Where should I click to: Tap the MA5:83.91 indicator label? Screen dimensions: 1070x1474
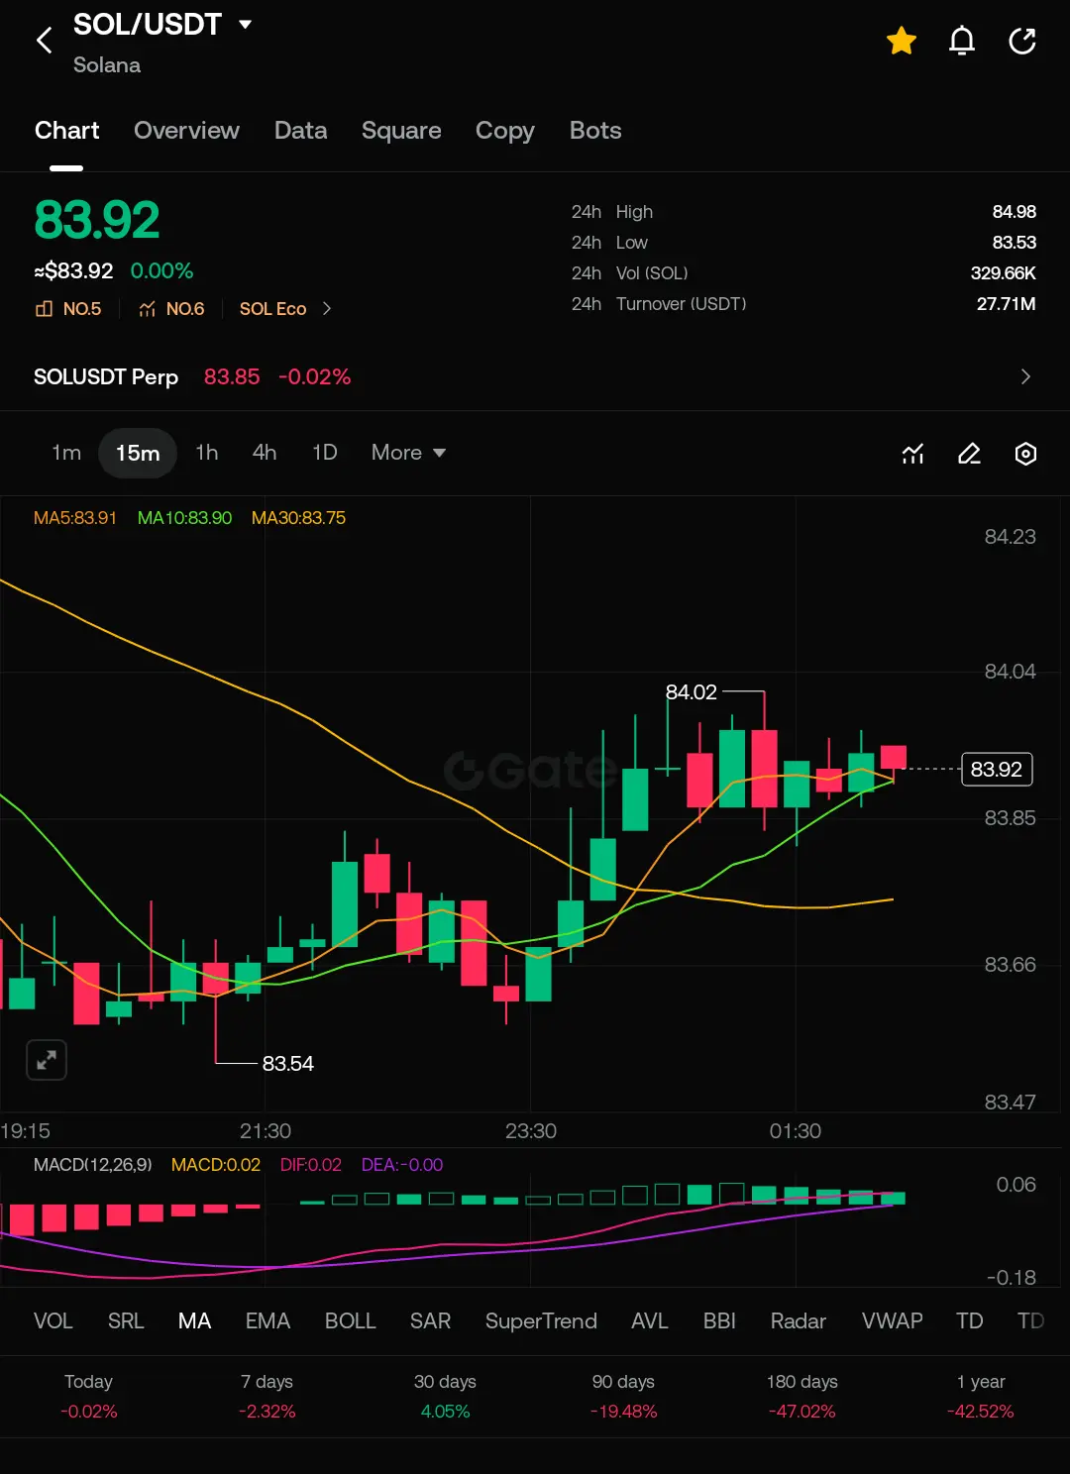pyautogui.click(x=75, y=518)
